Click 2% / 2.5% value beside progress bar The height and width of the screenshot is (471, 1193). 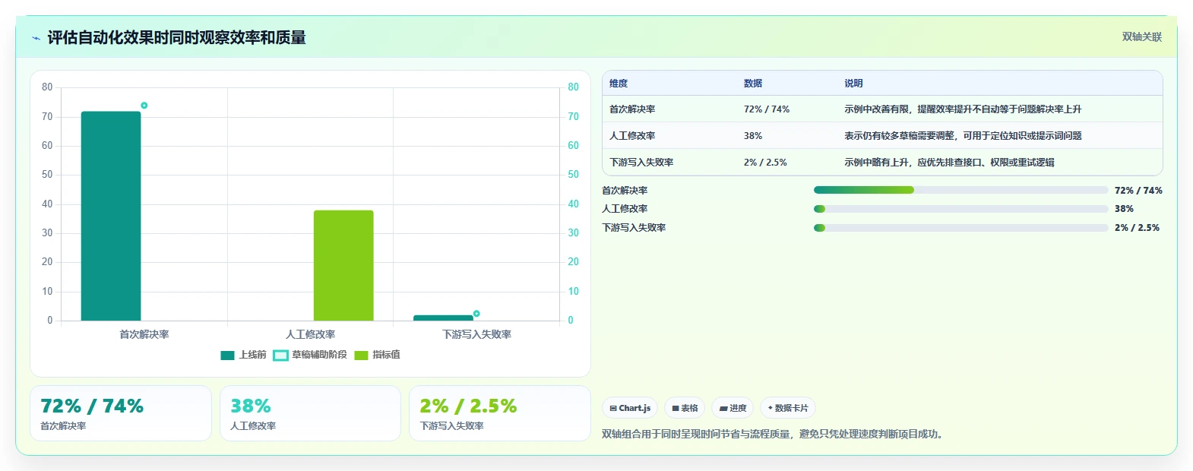pos(1137,228)
